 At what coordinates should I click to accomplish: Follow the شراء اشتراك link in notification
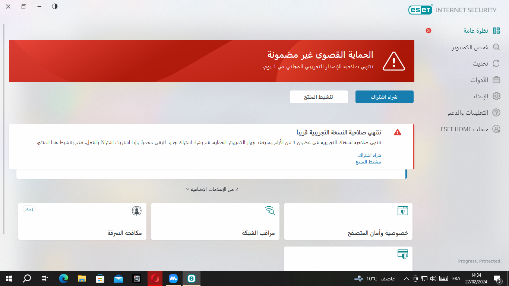tap(370, 155)
